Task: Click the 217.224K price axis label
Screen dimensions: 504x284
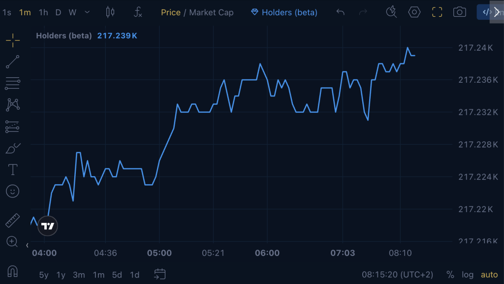Action: click(x=478, y=177)
